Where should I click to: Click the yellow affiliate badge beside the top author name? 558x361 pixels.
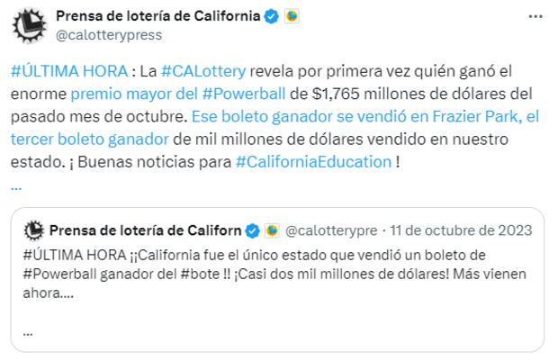coord(292,16)
